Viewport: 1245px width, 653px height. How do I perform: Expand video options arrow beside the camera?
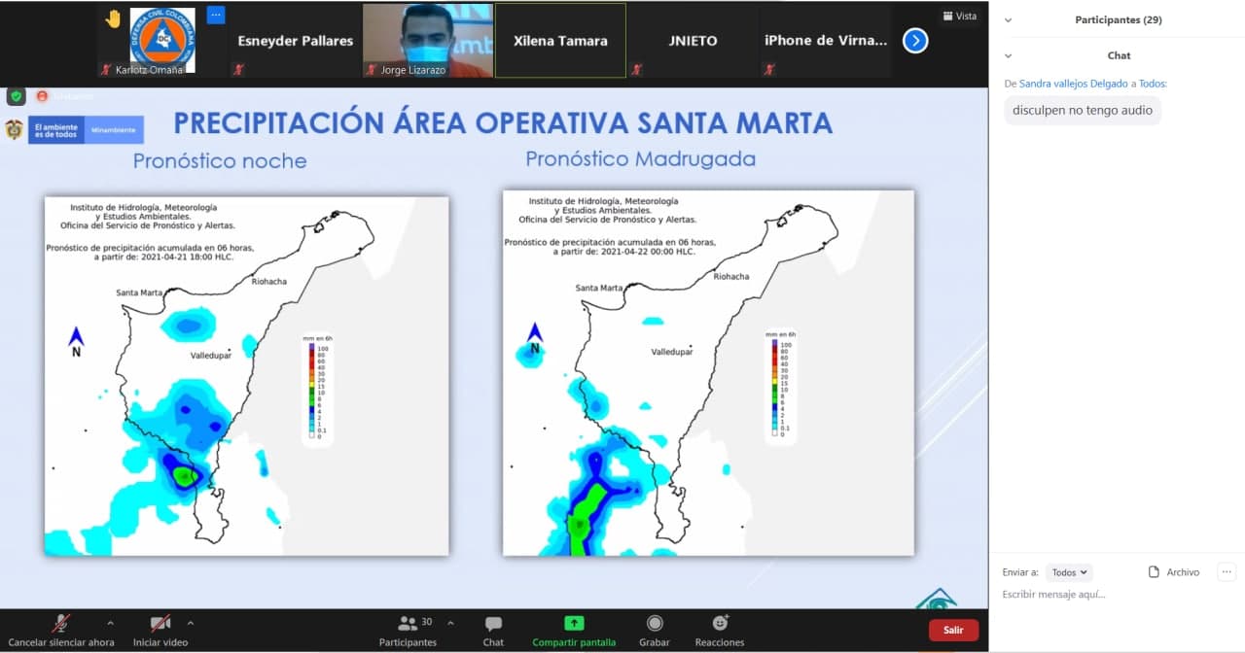pyautogui.click(x=191, y=623)
